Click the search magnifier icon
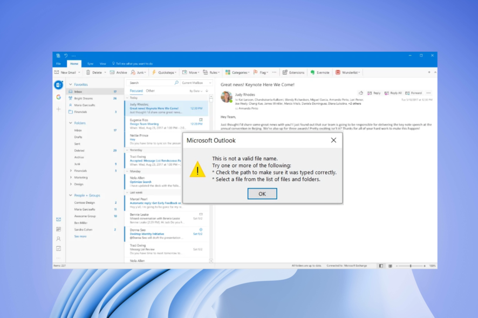478x318 pixels. (176, 82)
